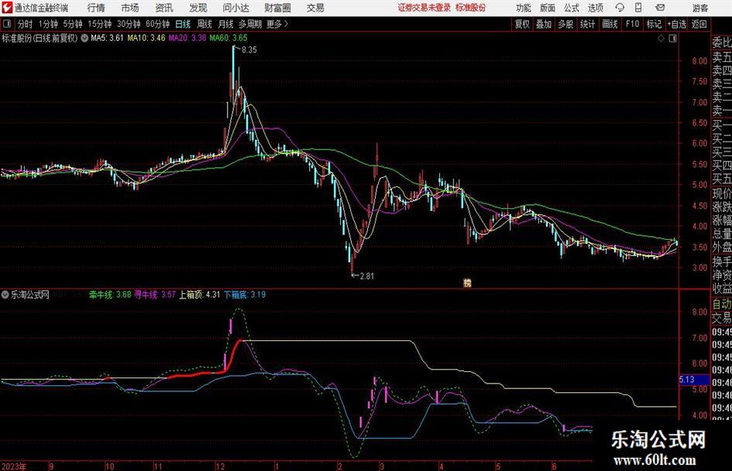Click the 榜 badge on the chart

click(467, 282)
